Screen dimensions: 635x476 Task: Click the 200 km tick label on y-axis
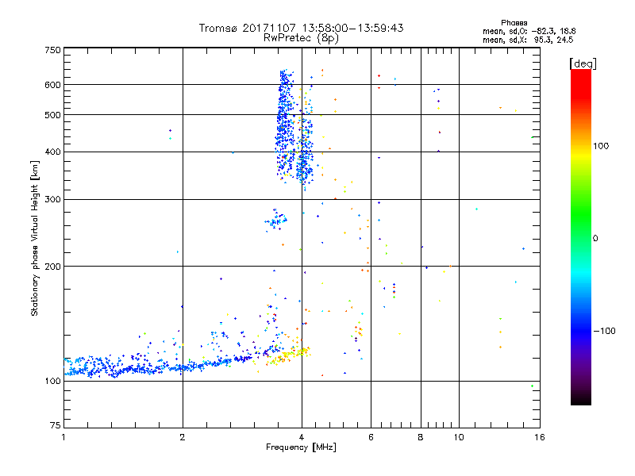52,267
